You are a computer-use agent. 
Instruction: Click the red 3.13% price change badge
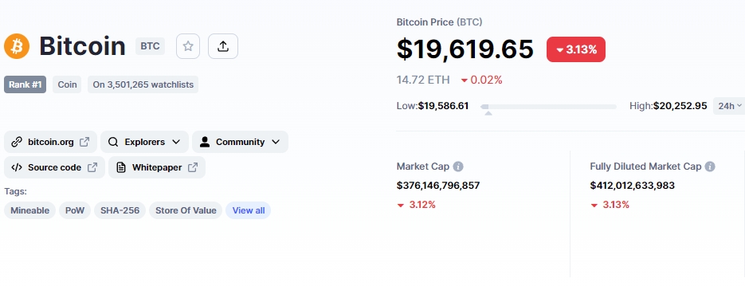(x=576, y=49)
